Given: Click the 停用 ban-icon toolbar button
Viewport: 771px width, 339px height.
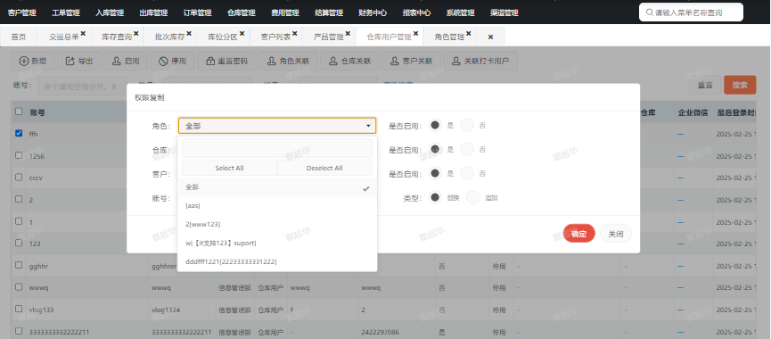Looking at the screenshot, I should [x=173, y=61].
